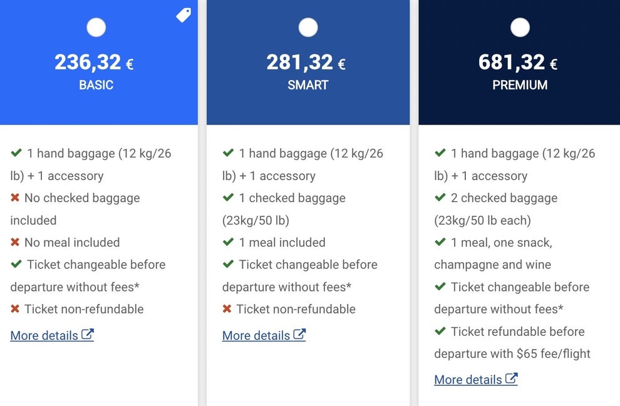Click red X beside SMART Ticket non-refundable
The width and height of the screenshot is (620, 406).
tap(227, 309)
